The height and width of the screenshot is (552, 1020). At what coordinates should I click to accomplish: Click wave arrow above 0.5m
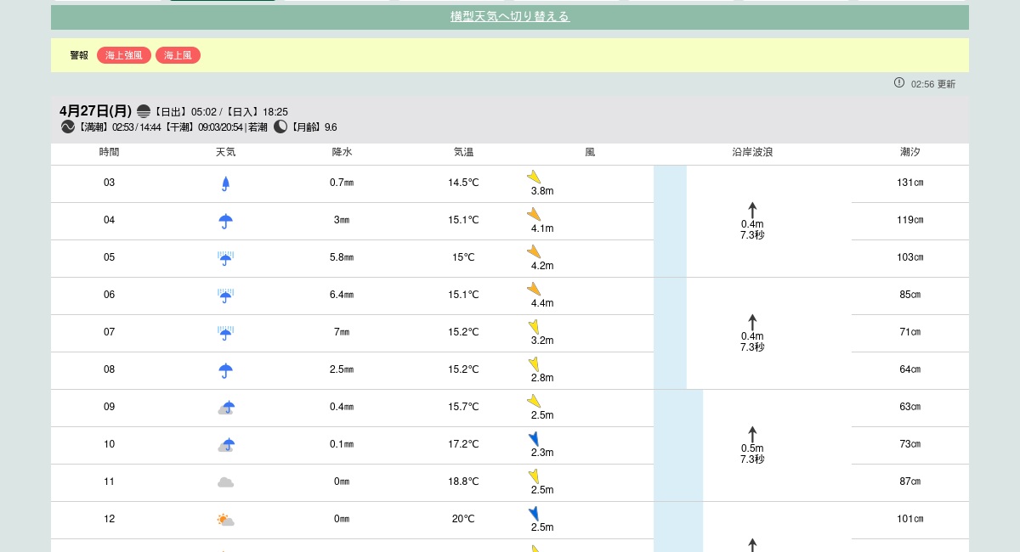[x=752, y=434]
